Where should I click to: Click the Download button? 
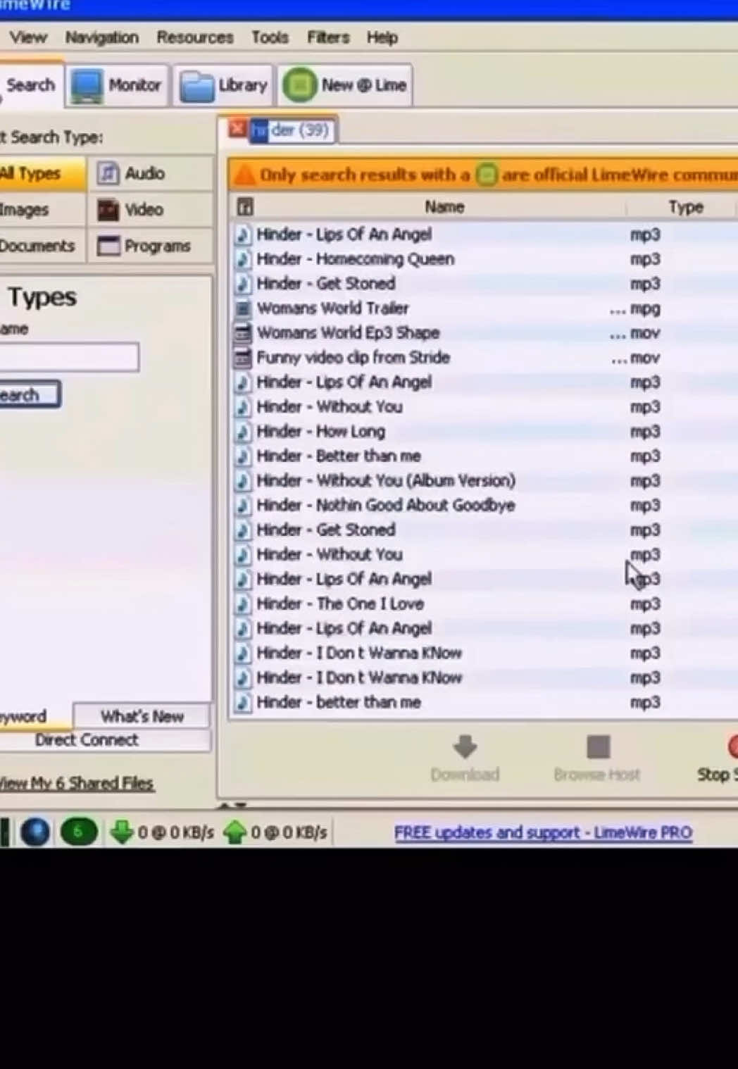pos(465,758)
